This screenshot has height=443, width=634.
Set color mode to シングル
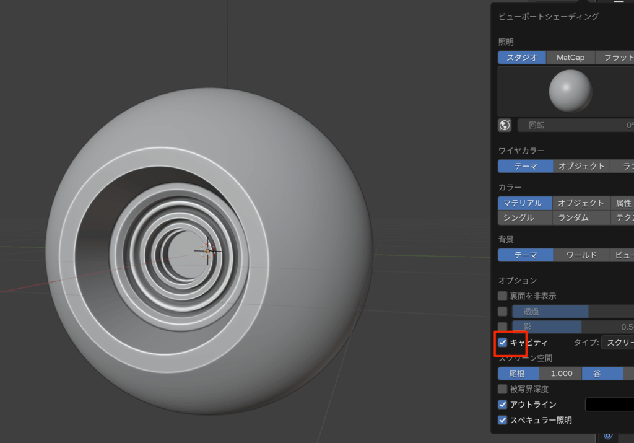tap(524, 217)
